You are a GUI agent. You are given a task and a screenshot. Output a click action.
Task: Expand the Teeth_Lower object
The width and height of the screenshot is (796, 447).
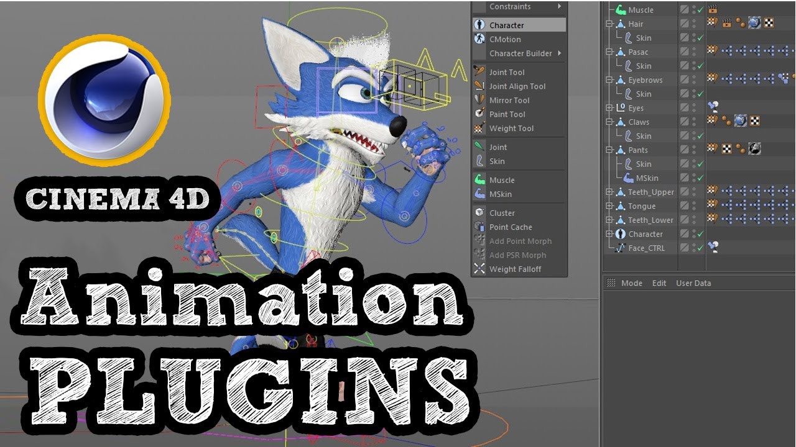[609, 220]
